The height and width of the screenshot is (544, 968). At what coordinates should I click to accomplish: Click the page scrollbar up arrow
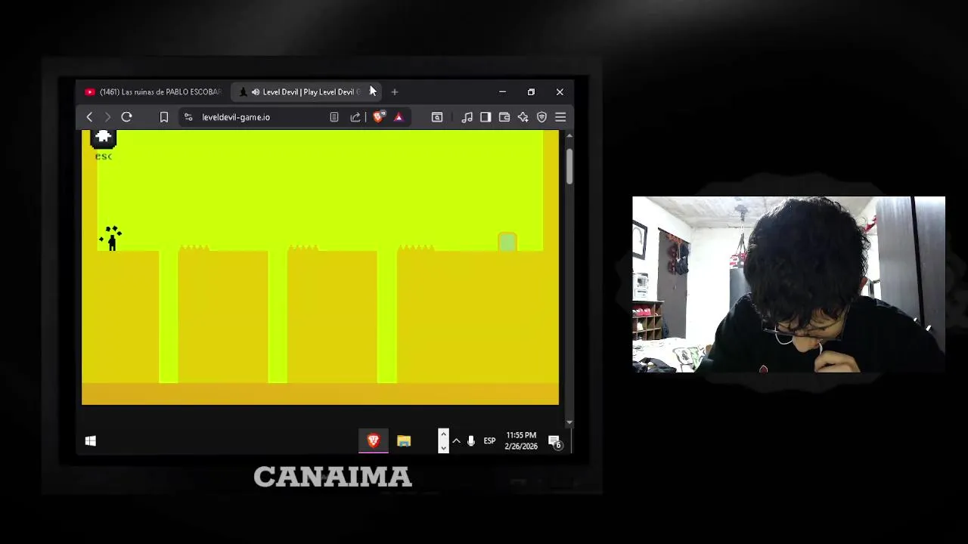coord(569,135)
